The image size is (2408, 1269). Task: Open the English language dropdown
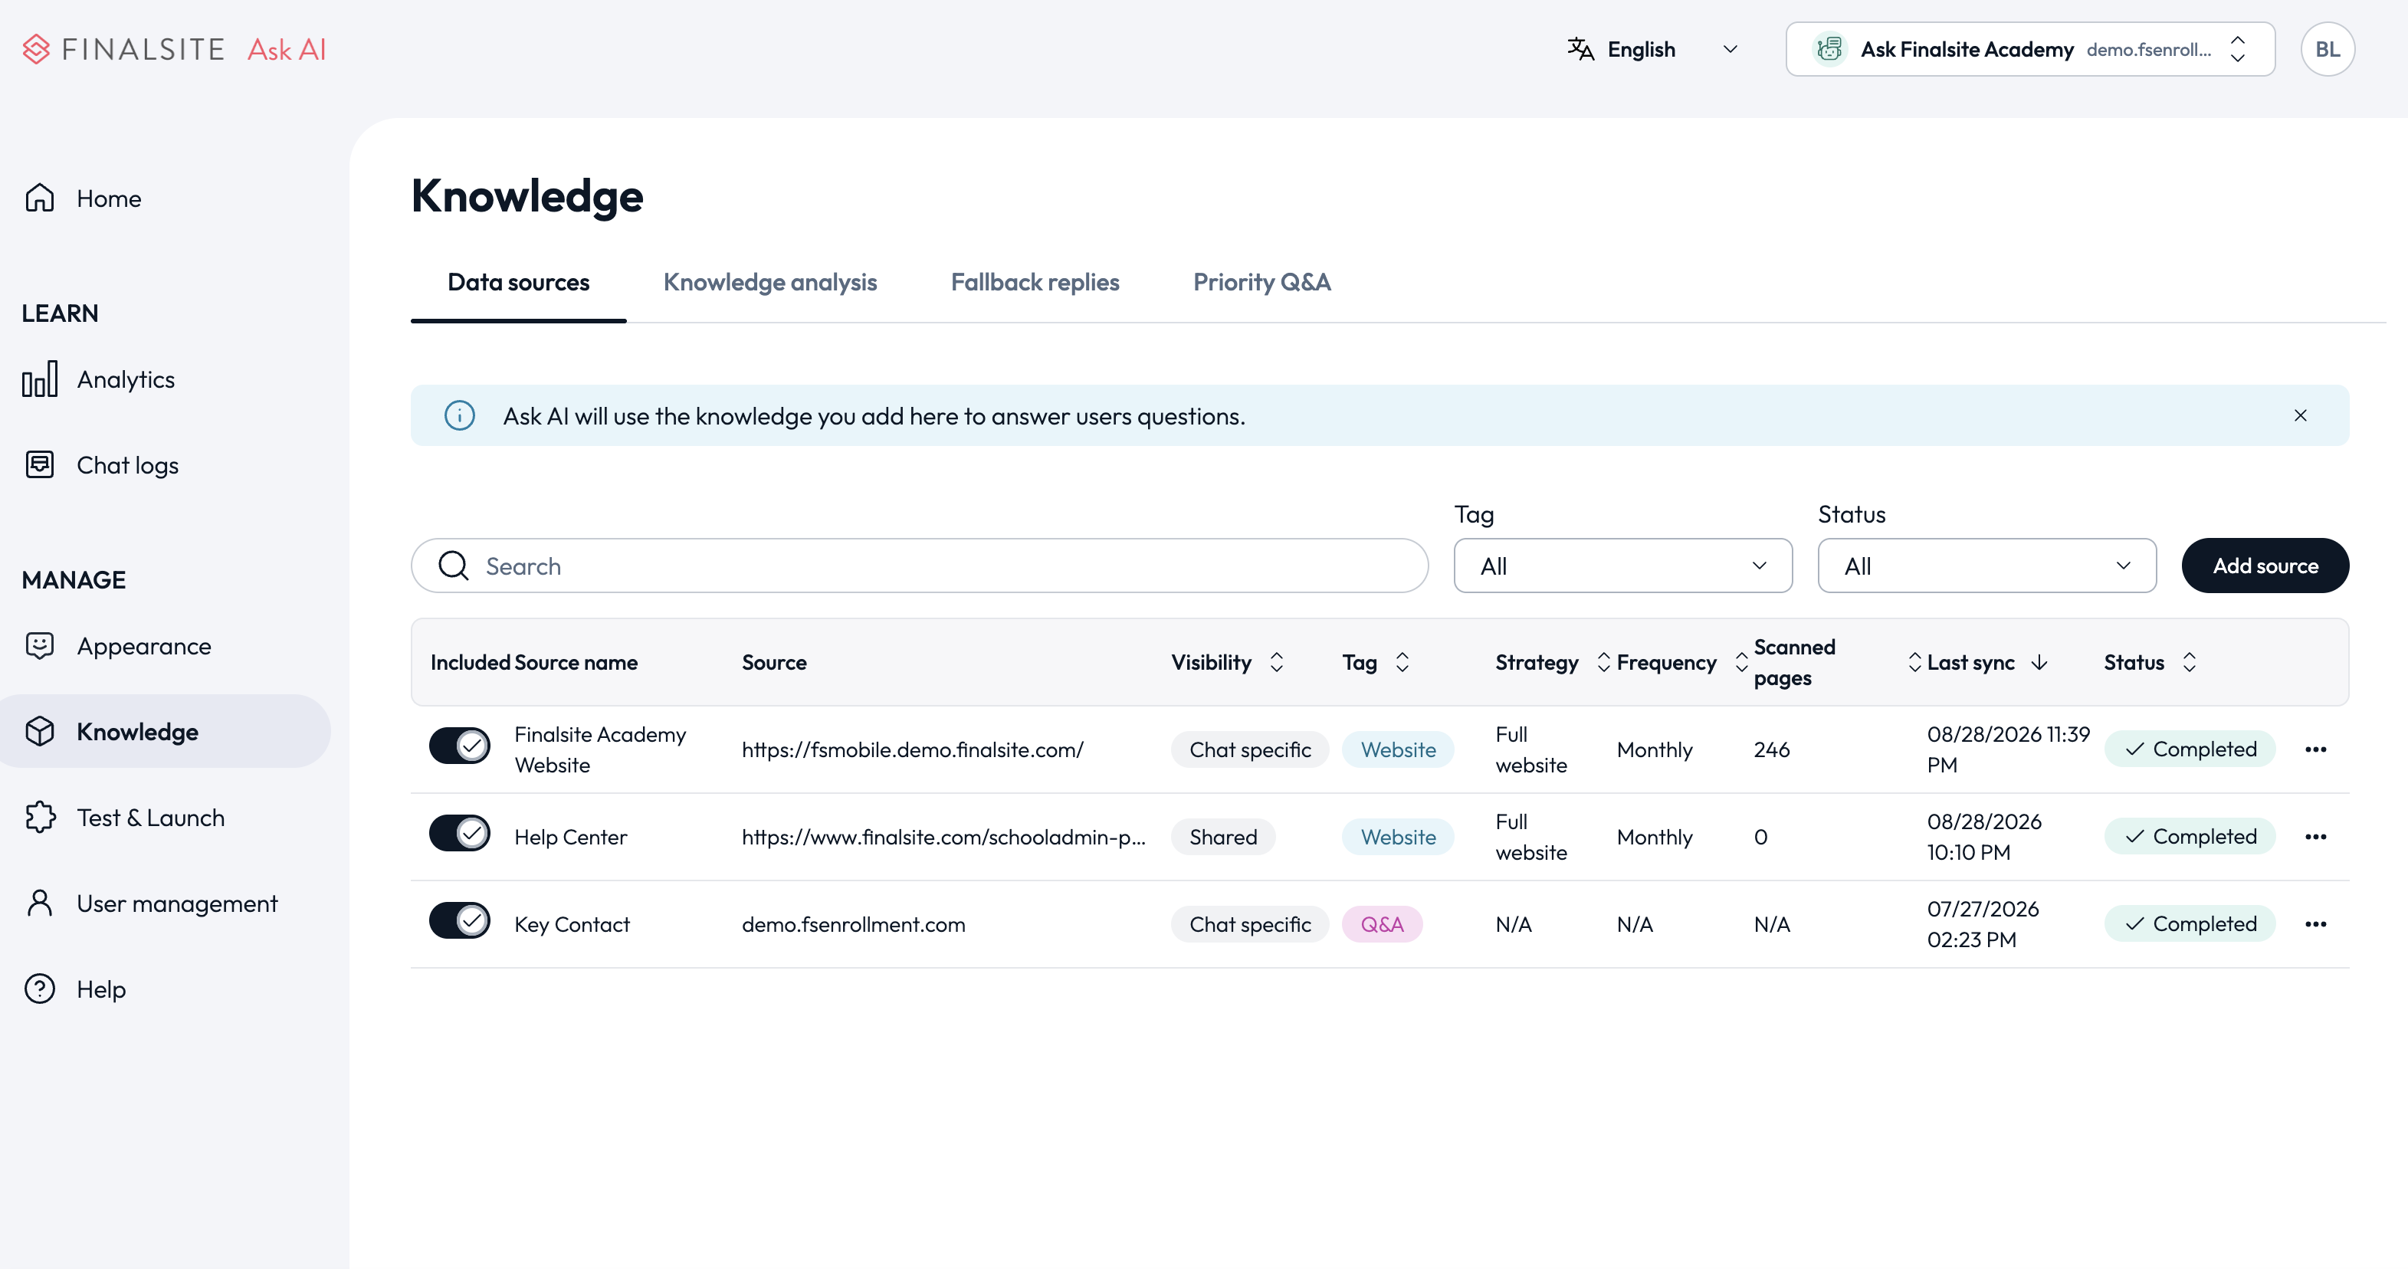[1652, 50]
